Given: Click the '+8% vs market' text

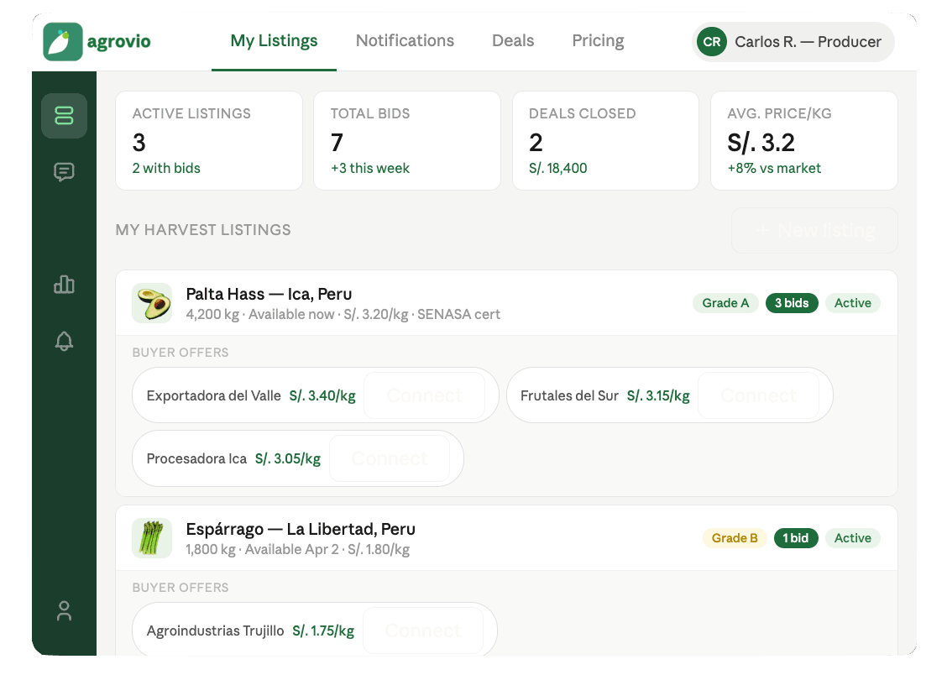Looking at the screenshot, I should tap(774, 169).
